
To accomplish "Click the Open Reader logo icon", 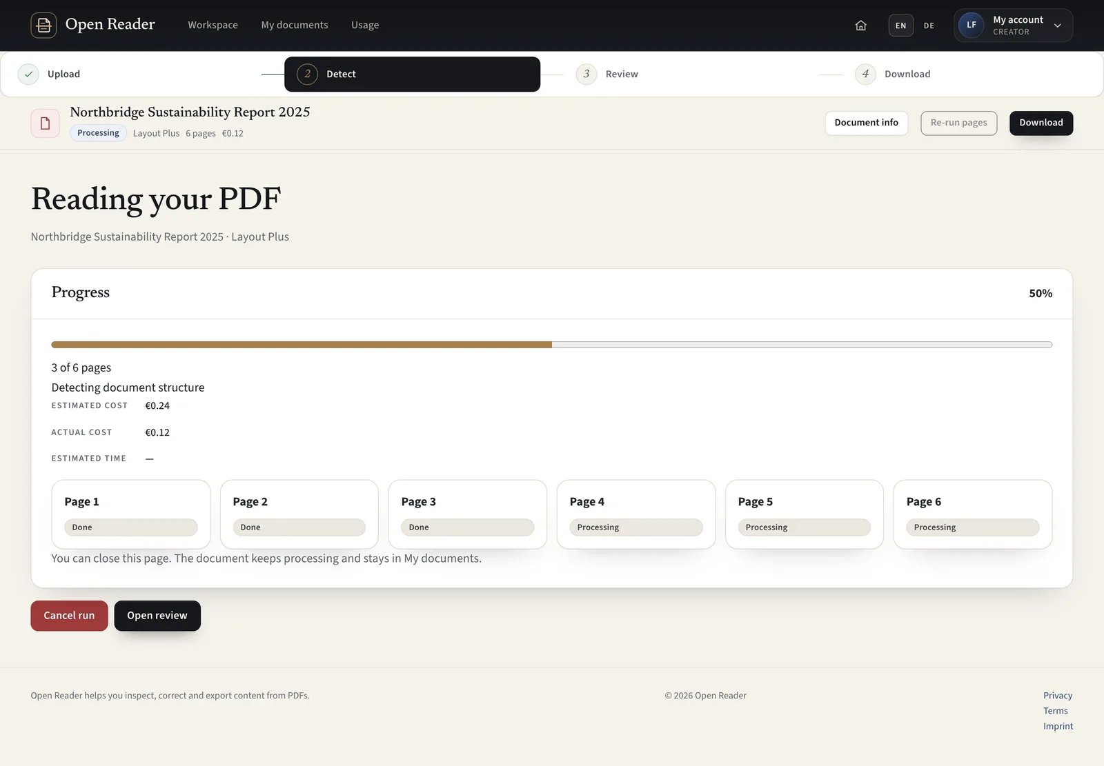I will coord(43,26).
